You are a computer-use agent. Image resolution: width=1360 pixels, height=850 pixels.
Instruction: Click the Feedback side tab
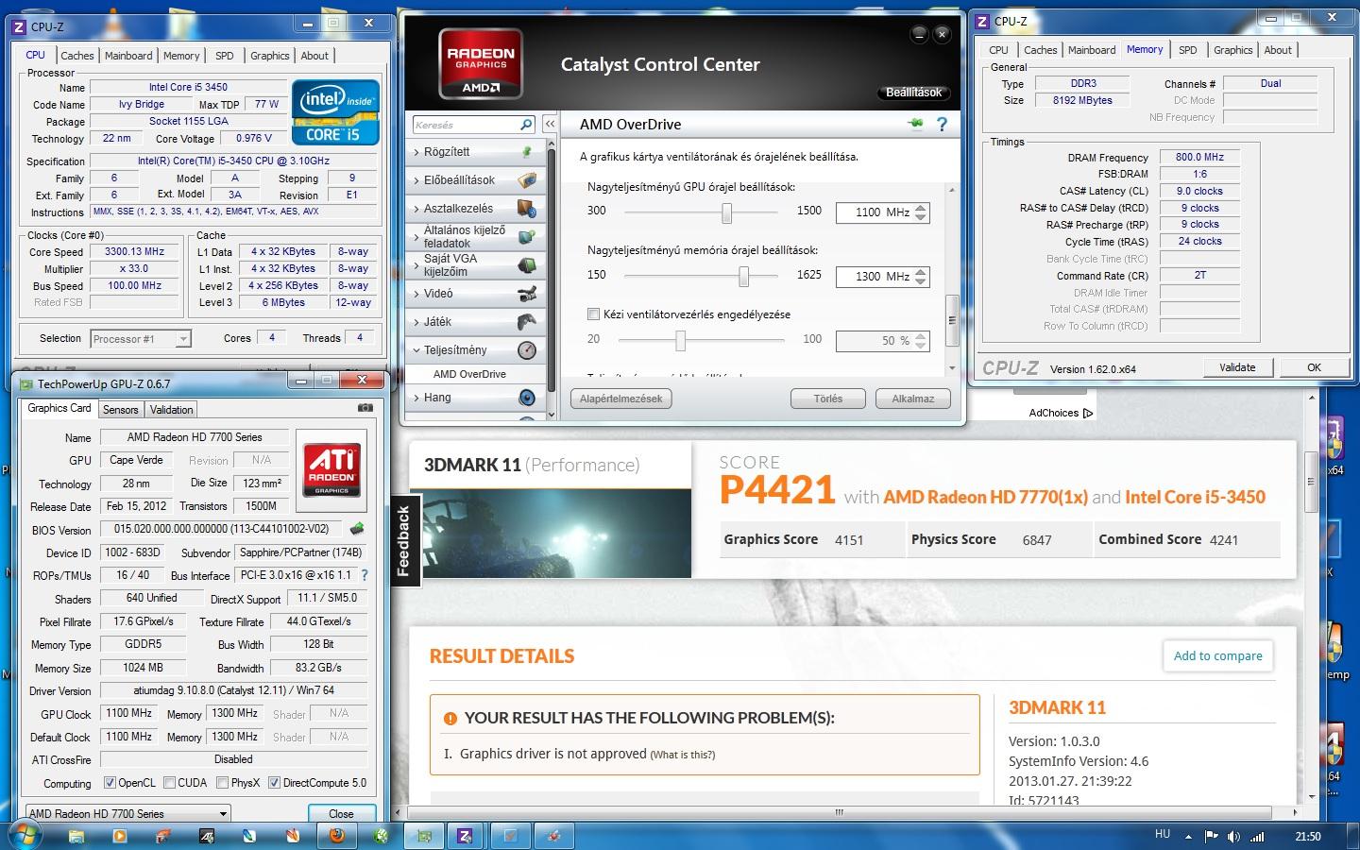[404, 541]
